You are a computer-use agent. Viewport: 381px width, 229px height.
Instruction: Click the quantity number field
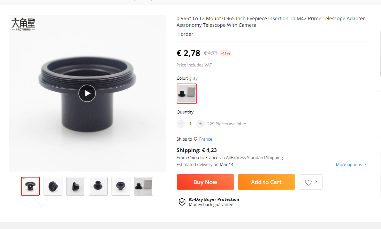coord(190,124)
